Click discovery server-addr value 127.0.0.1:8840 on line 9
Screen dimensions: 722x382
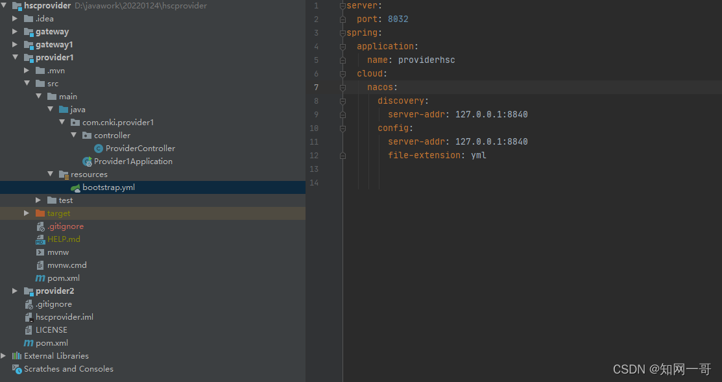coord(491,114)
